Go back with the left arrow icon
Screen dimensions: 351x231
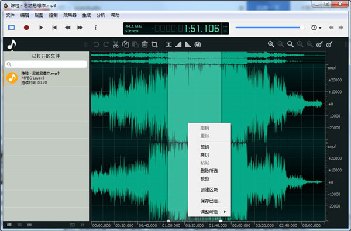331,27
